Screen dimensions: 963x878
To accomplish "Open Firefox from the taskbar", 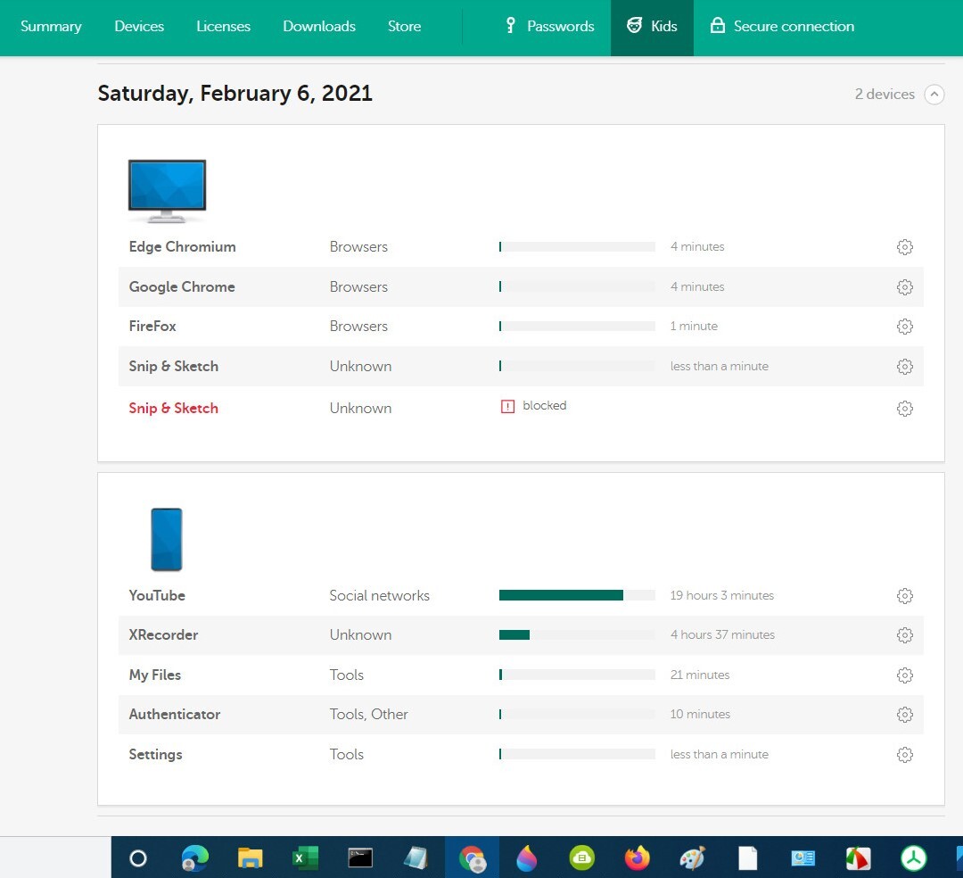I will (638, 858).
